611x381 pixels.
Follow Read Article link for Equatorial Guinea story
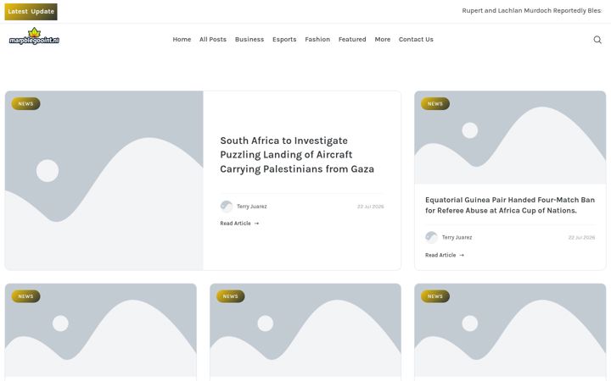pos(444,255)
